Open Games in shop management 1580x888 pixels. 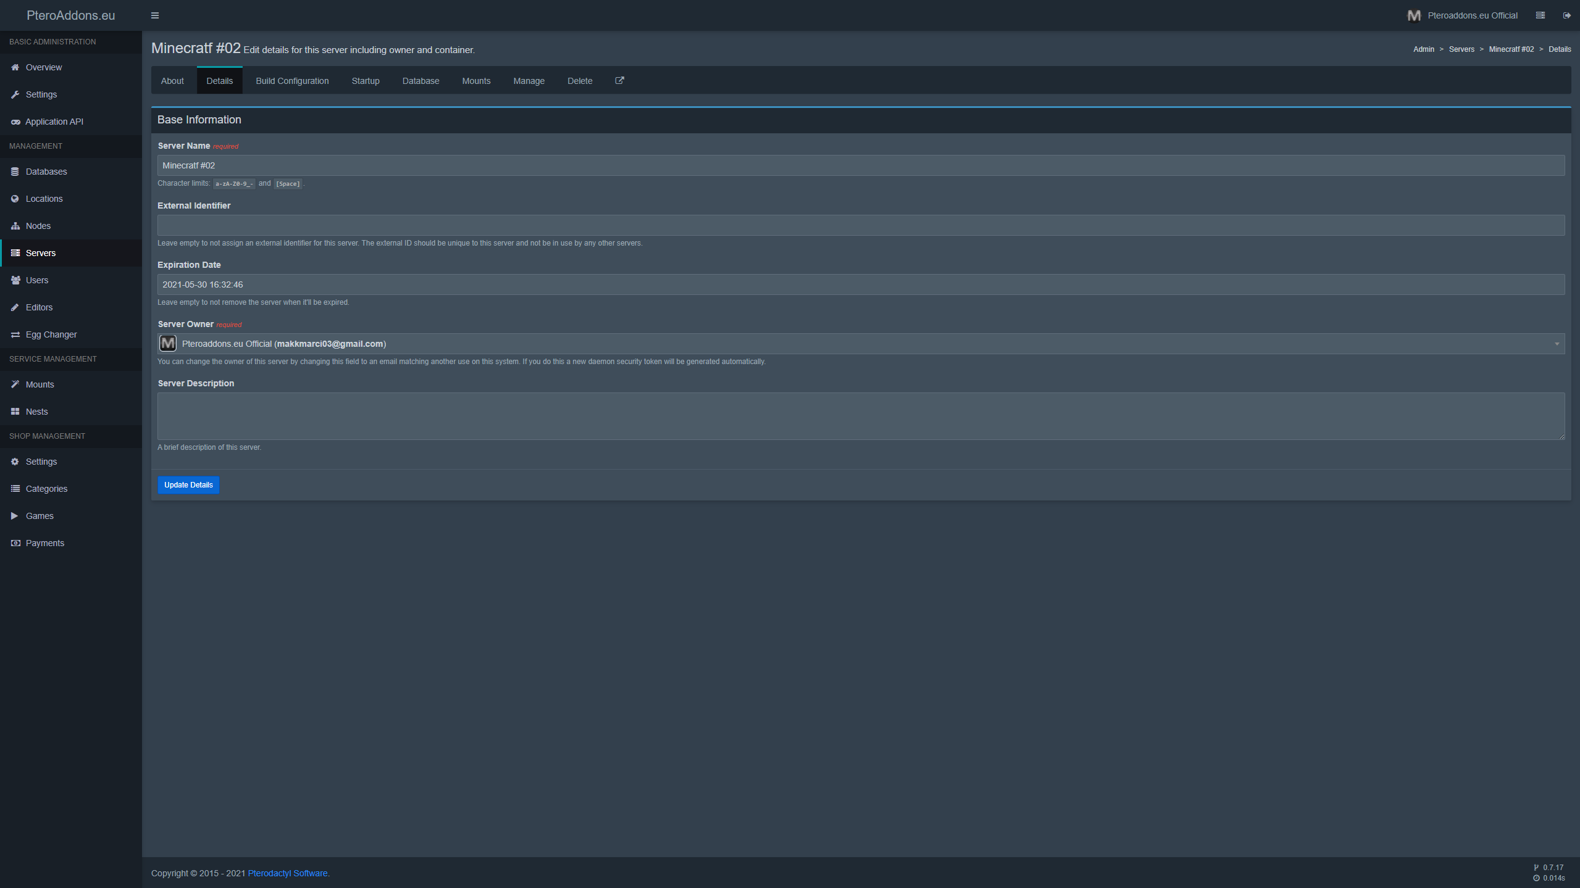[x=40, y=516]
